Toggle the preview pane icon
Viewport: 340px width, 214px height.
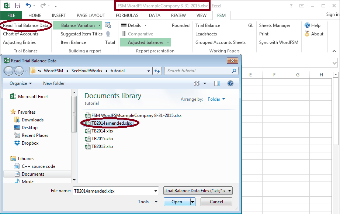point(217,83)
